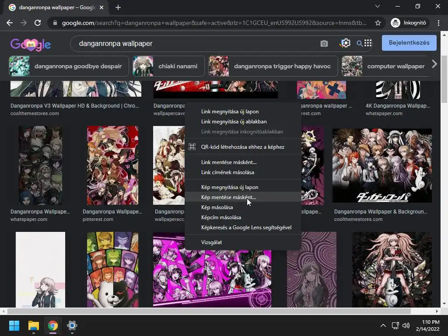Click the horizontal scrollbar thumb

click(209, 311)
